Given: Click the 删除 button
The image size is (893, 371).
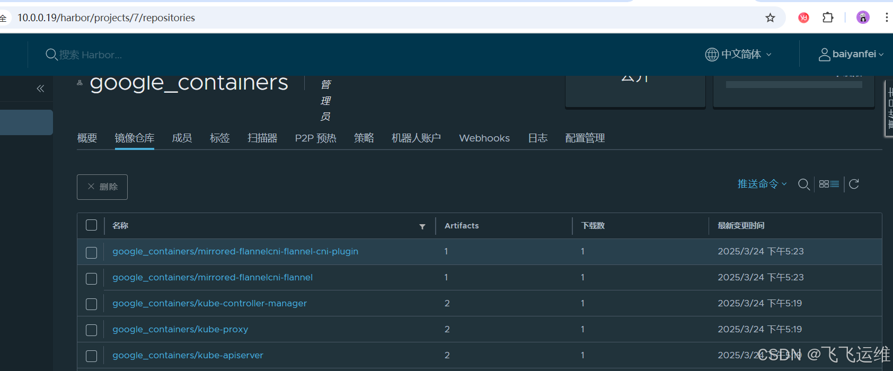Looking at the screenshot, I should (x=102, y=187).
